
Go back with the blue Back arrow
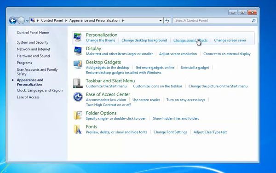point(13,21)
